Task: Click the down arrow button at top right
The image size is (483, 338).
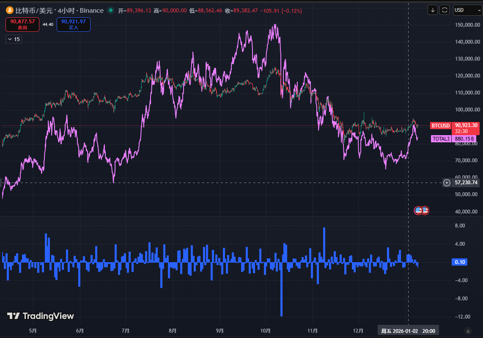Action: (433, 10)
